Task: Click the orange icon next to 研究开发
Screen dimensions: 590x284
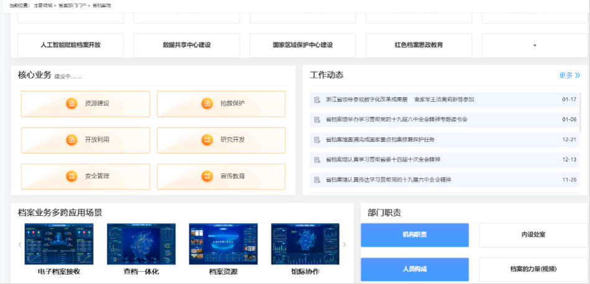Action: click(x=207, y=140)
